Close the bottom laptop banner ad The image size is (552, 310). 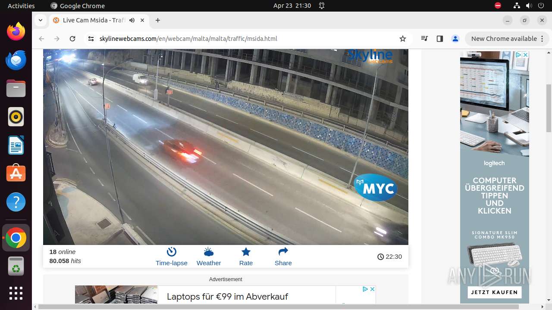[x=373, y=289]
